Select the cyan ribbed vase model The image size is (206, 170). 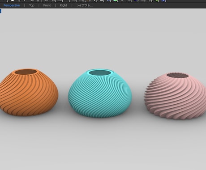(100, 93)
